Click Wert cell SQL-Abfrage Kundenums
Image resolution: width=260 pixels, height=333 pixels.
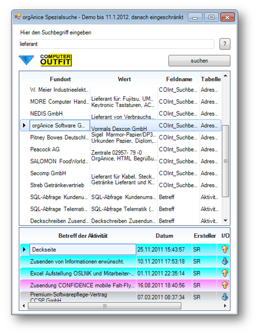[124, 197]
